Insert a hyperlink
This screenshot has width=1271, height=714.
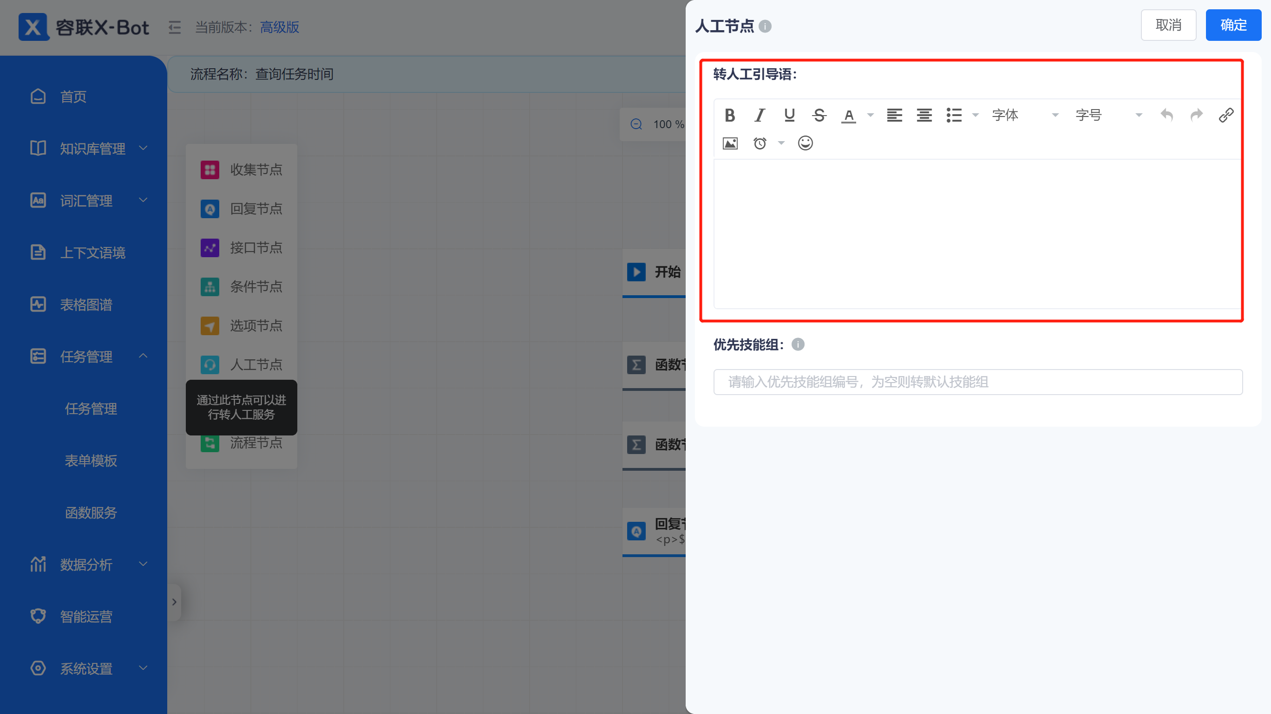coord(1226,116)
